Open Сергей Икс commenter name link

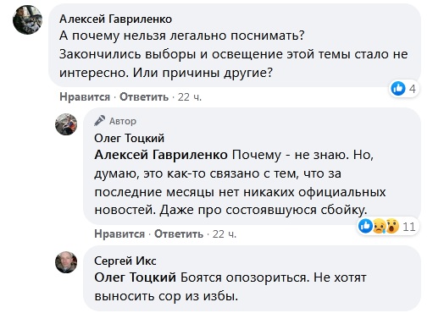[125, 261]
